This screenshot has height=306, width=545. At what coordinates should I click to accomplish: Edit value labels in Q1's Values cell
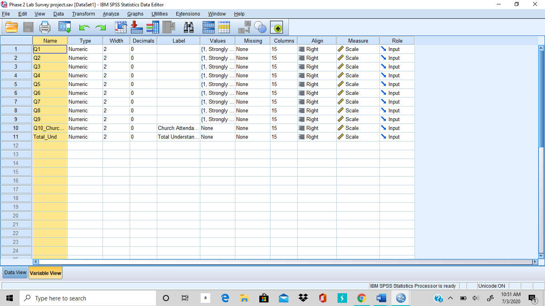point(217,49)
